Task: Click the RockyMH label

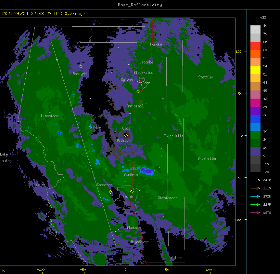Action: [x=80, y=74]
